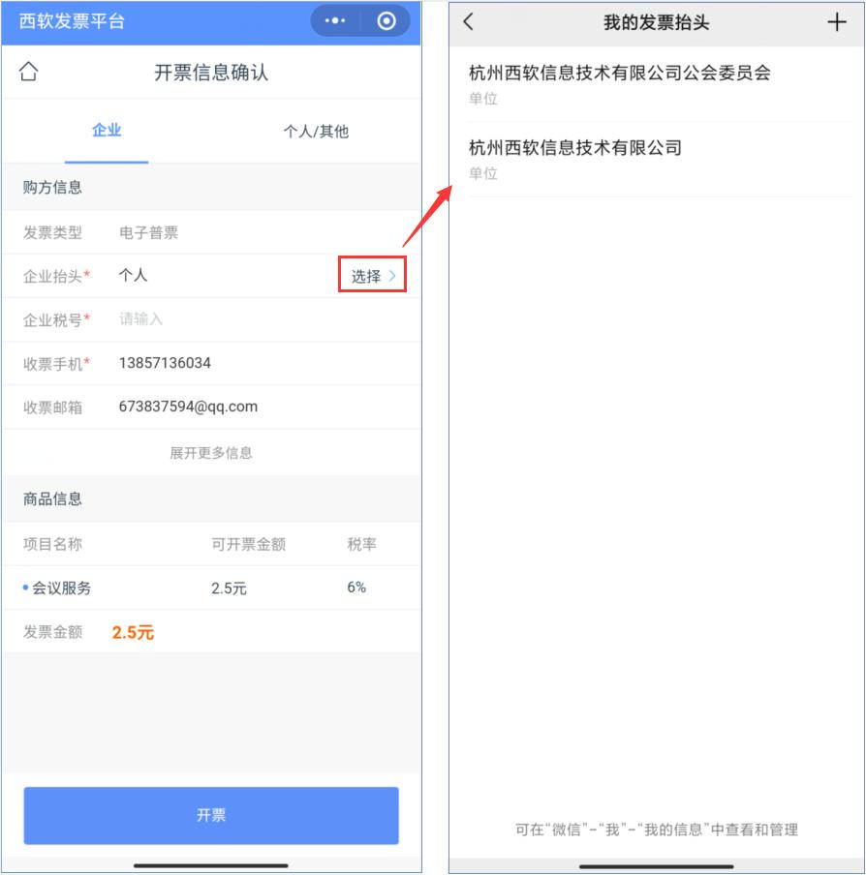866x875 pixels.
Task: Go back using the left arrow
Action: click(469, 22)
